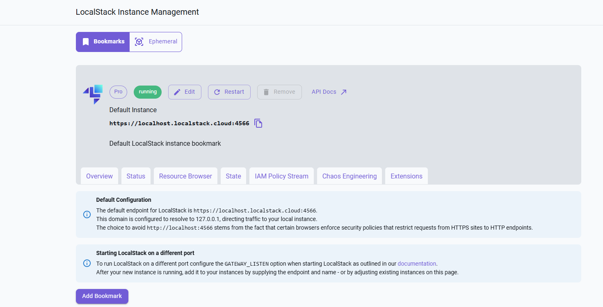
Task: Switch to the Ephemeral instances view
Action: (x=156, y=42)
